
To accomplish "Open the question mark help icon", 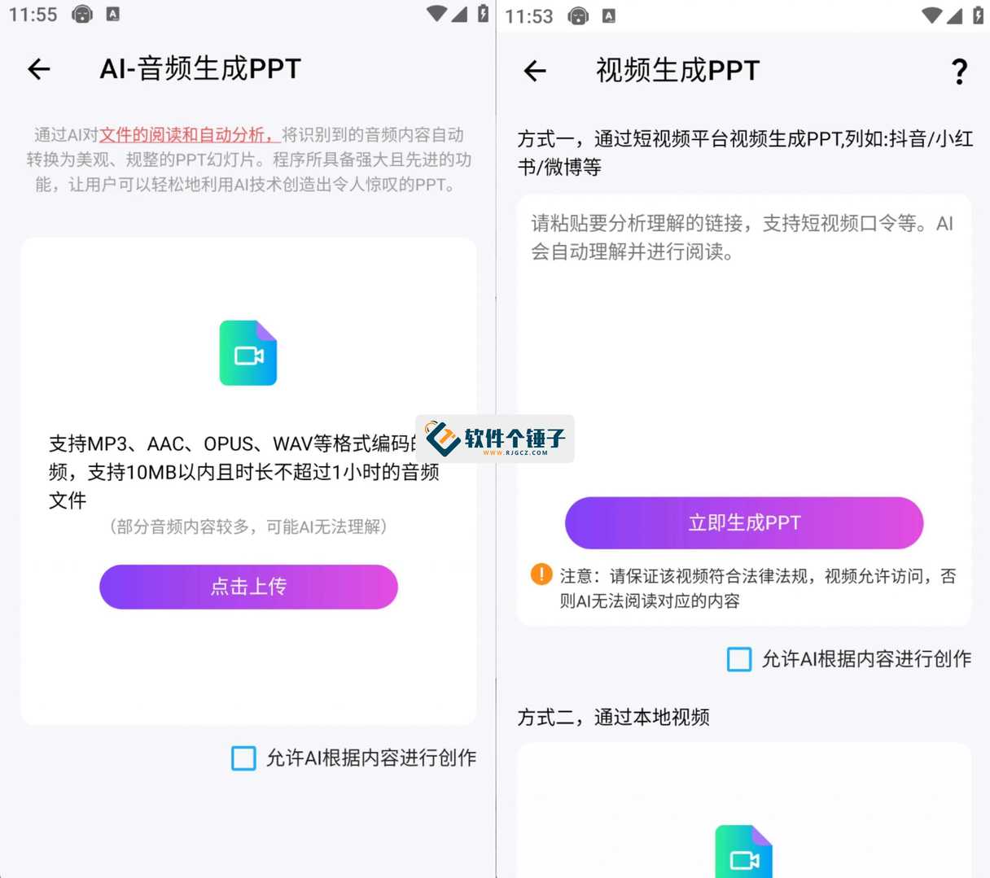I will click(960, 72).
